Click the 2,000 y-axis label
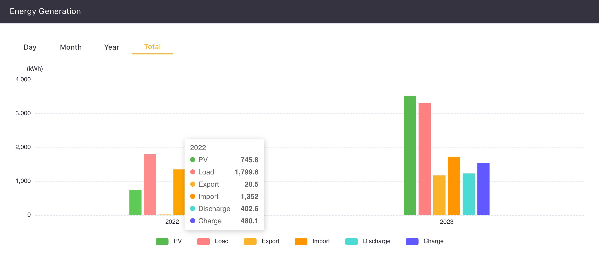 23,147
